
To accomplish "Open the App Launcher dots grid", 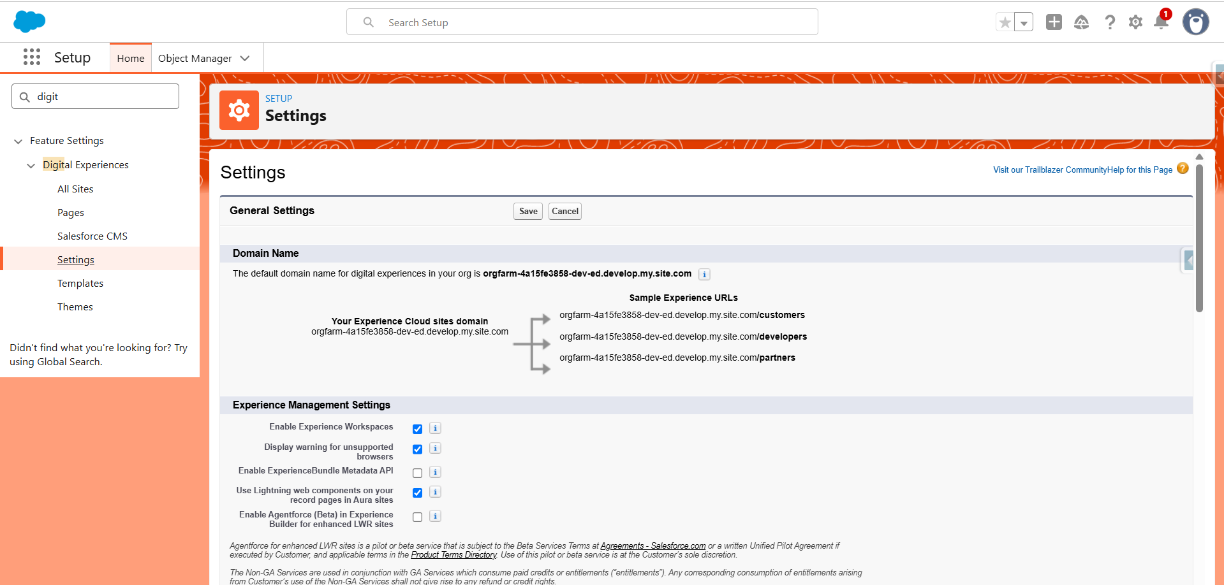I will pyautogui.click(x=32, y=57).
